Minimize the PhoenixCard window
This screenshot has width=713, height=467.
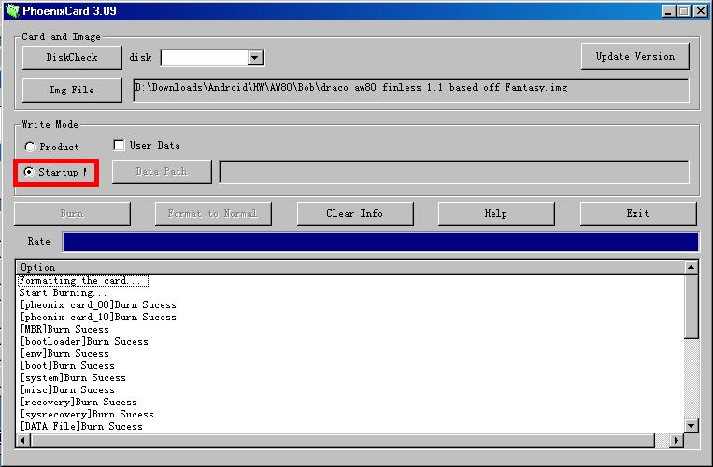click(x=668, y=11)
